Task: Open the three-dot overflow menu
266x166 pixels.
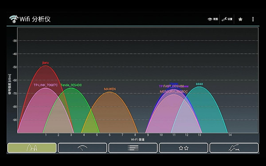Action: pyautogui.click(x=253, y=19)
